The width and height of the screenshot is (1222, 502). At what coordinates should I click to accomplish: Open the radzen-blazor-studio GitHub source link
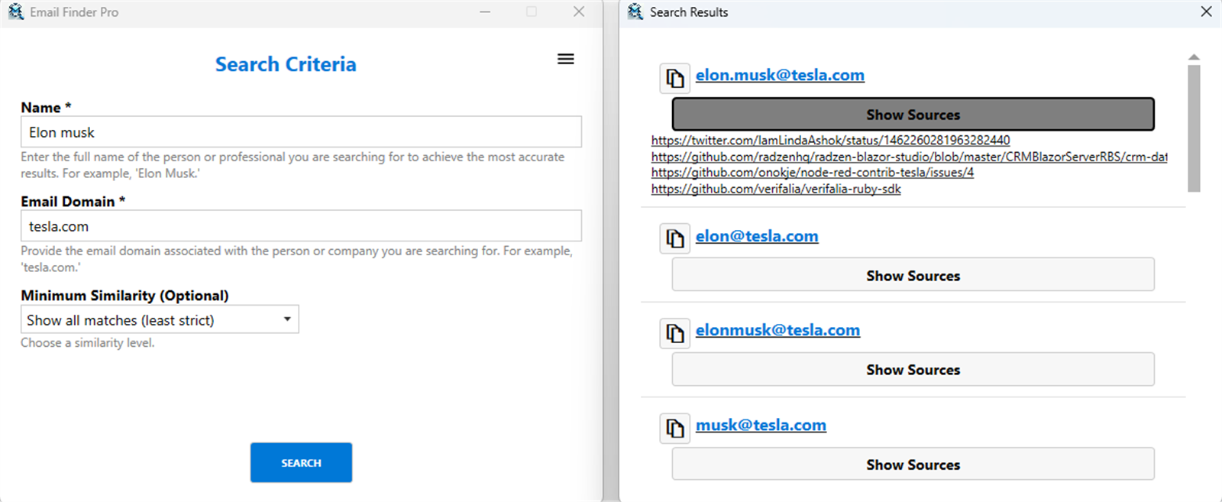point(909,157)
